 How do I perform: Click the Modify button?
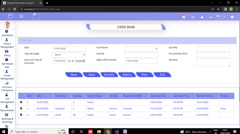[109, 75]
